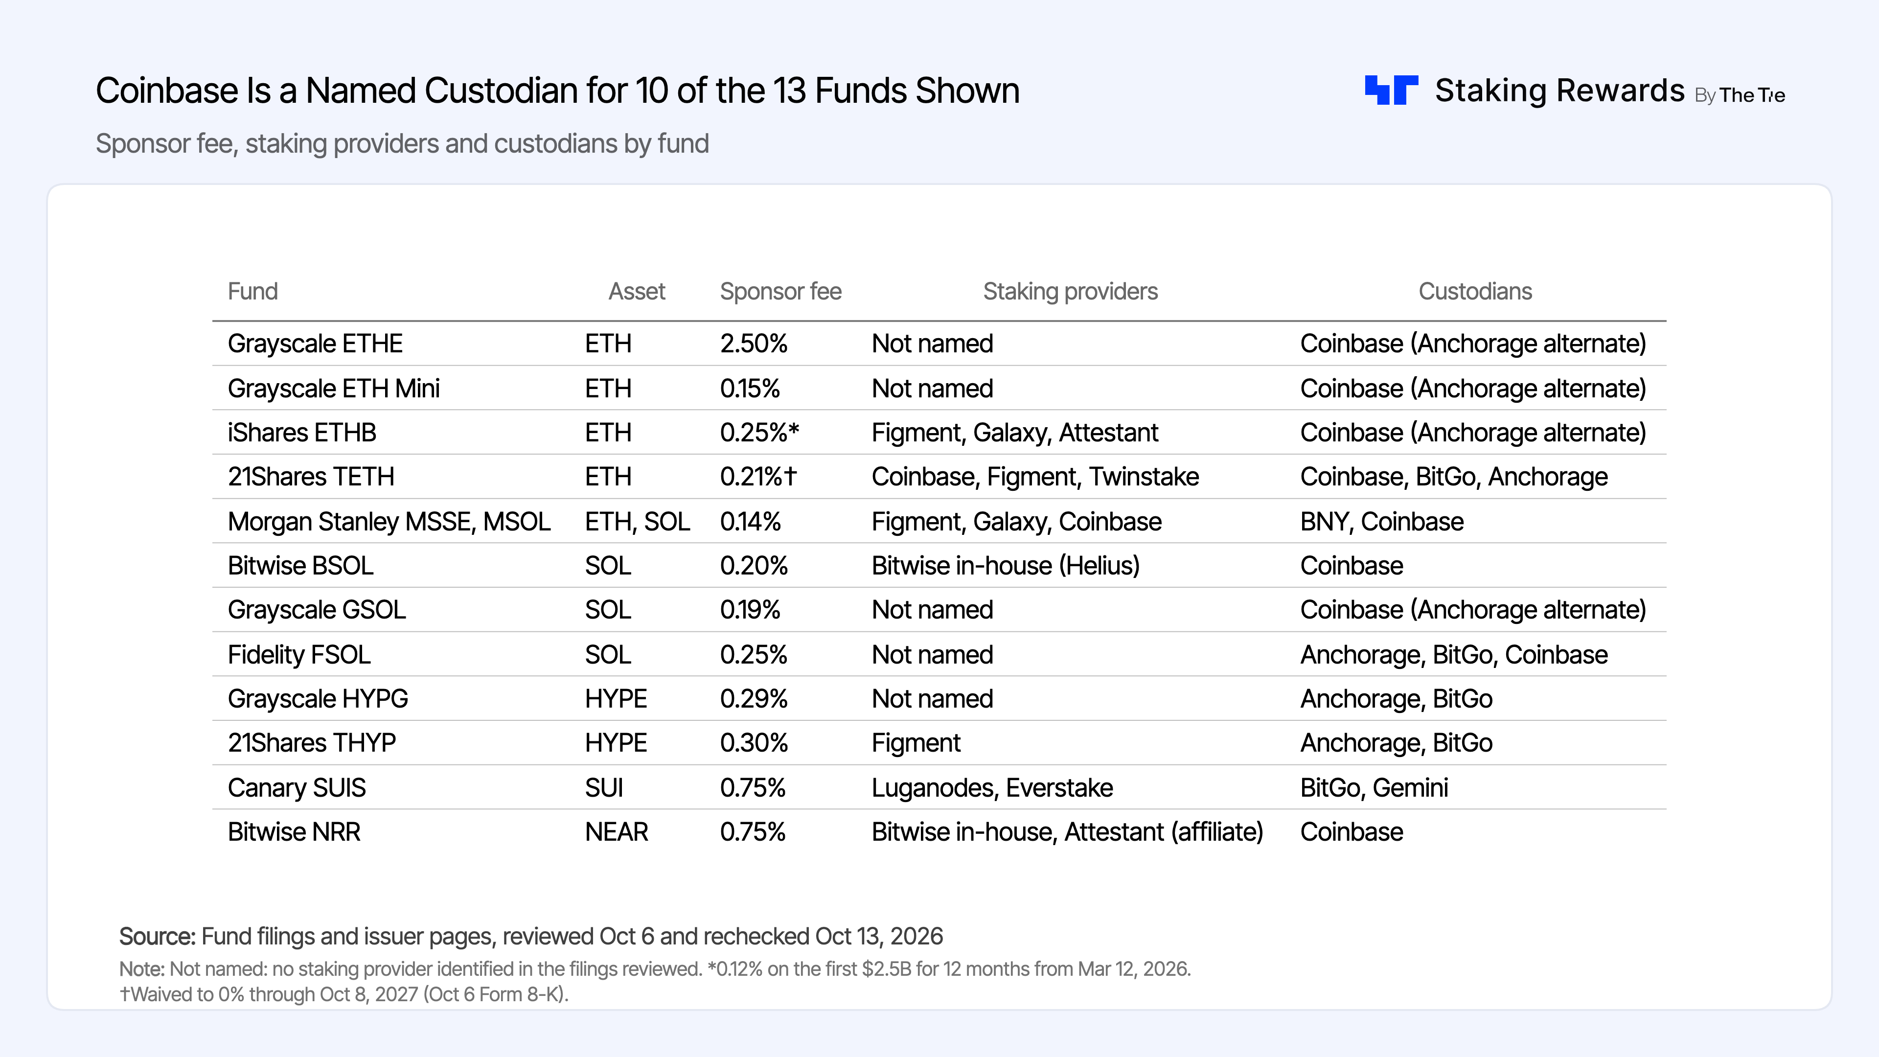Select the 'iShares ETHB' fund cell
Image resolution: width=1879 pixels, height=1057 pixels.
tap(302, 433)
